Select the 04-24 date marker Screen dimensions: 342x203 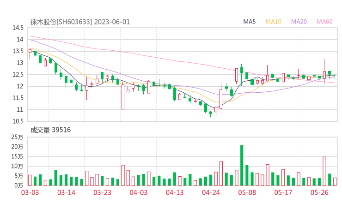tap(211, 192)
